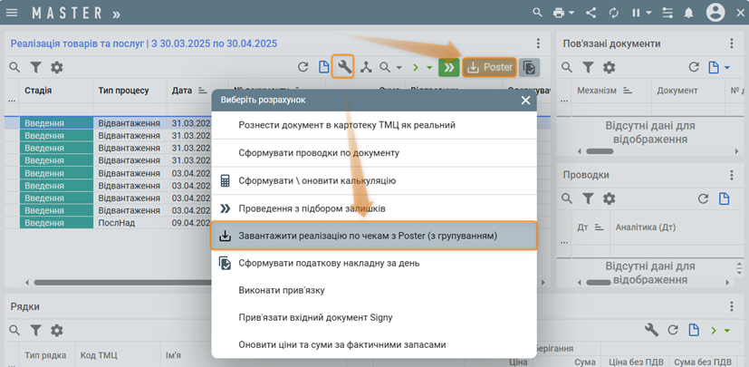The image size is (749, 367).
Task: Click the green double-arrow button
Action: click(448, 67)
